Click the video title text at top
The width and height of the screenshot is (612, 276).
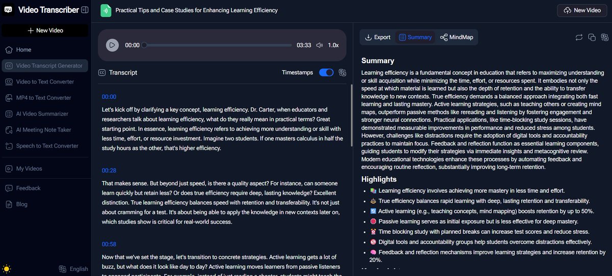[x=197, y=10]
